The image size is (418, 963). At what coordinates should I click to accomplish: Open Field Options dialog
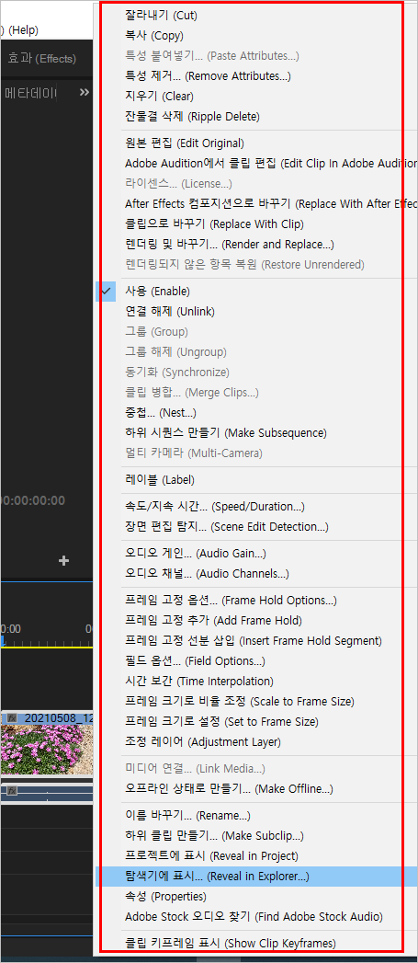click(x=256, y=660)
